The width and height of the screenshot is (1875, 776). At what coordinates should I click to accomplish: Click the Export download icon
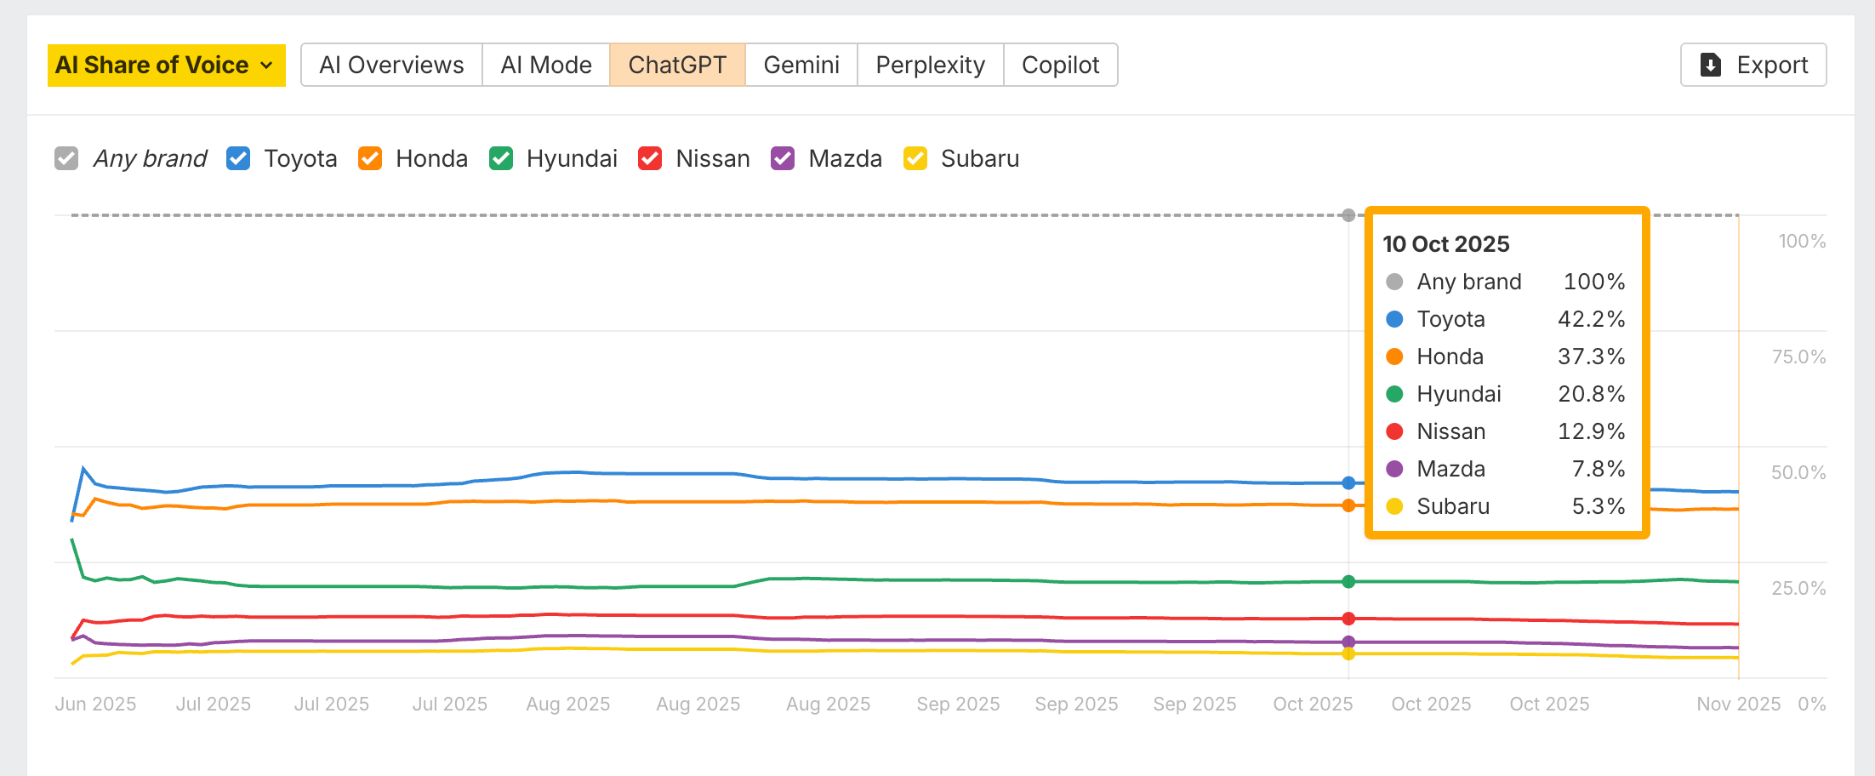point(1710,65)
